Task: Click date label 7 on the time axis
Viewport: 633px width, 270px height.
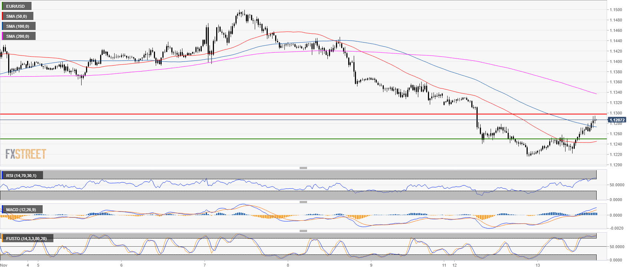Action: 204,265
